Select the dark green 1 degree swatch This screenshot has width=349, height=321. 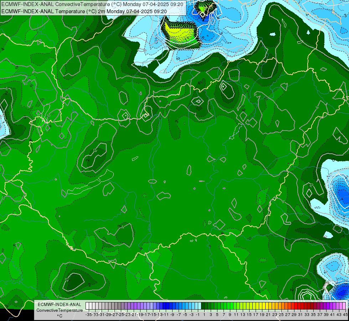(203, 306)
